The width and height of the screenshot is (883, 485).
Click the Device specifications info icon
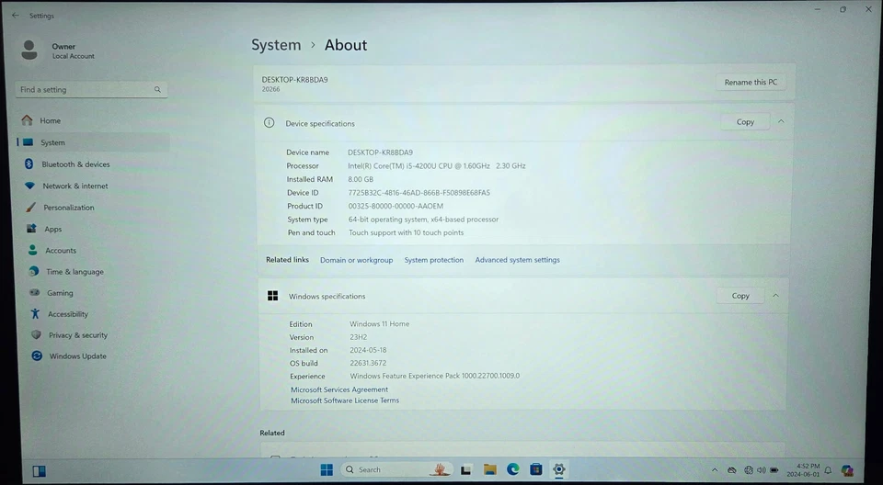269,123
